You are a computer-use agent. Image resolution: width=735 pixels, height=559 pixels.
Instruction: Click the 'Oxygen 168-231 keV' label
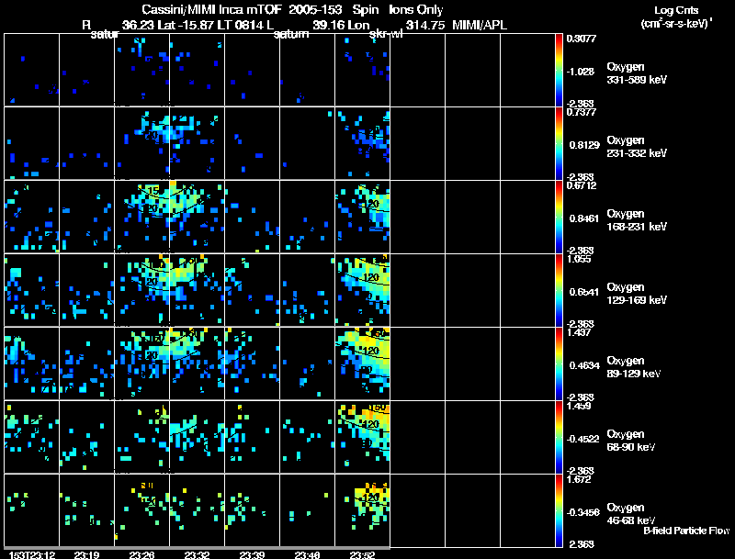click(637, 220)
